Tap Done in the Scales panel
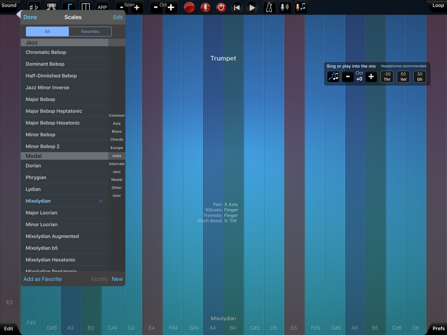Image resolution: width=447 pixels, height=335 pixels. [30, 17]
